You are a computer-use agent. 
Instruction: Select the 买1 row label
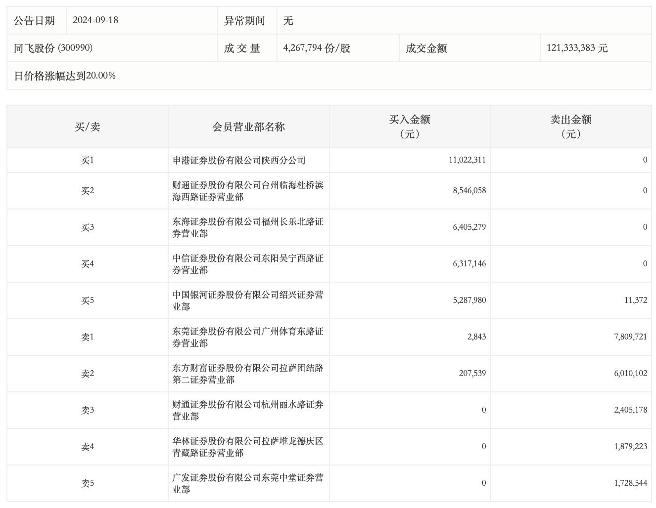88,160
